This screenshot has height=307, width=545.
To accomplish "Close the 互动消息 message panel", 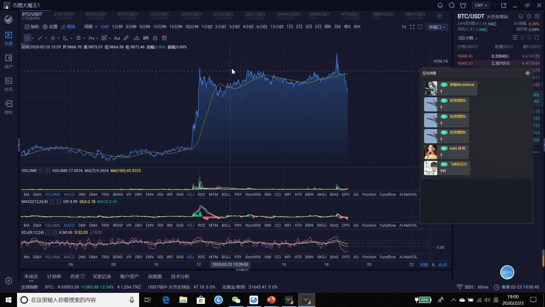I will coord(527,73).
